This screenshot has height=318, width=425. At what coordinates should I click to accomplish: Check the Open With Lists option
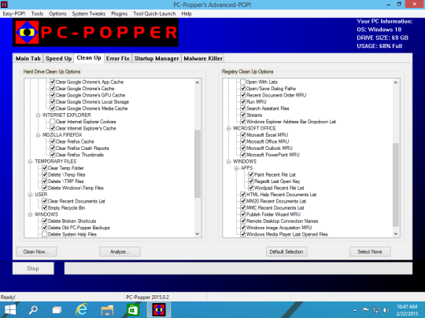click(243, 82)
